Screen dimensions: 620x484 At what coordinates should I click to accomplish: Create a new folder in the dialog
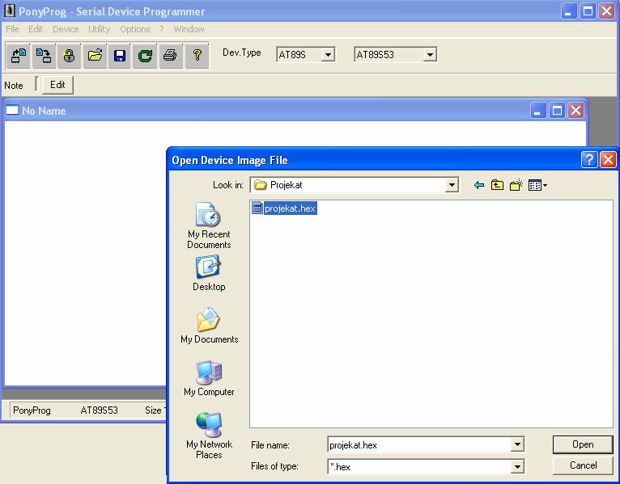point(516,185)
